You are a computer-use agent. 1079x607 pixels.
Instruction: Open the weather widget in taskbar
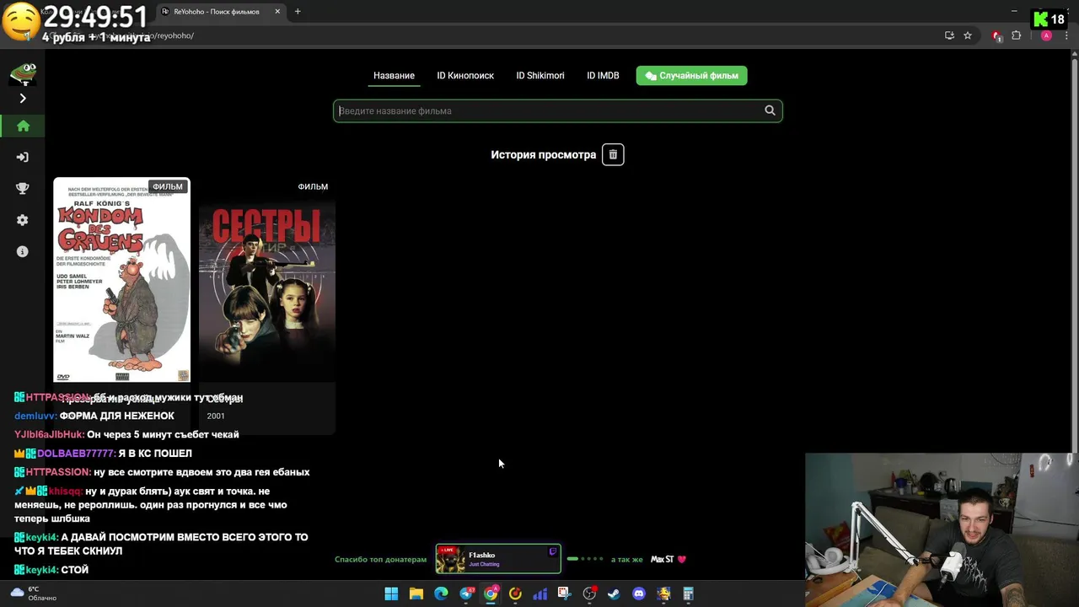[x=34, y=594]
